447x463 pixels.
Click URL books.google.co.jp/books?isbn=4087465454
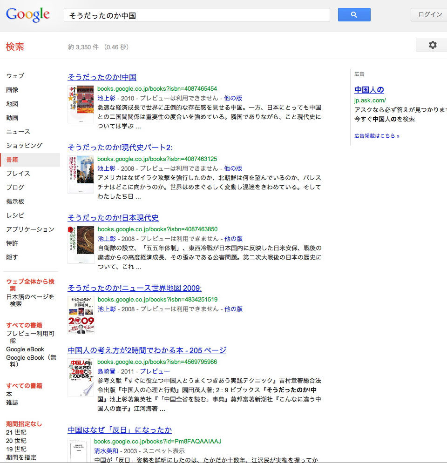click(x=157, y=88)
